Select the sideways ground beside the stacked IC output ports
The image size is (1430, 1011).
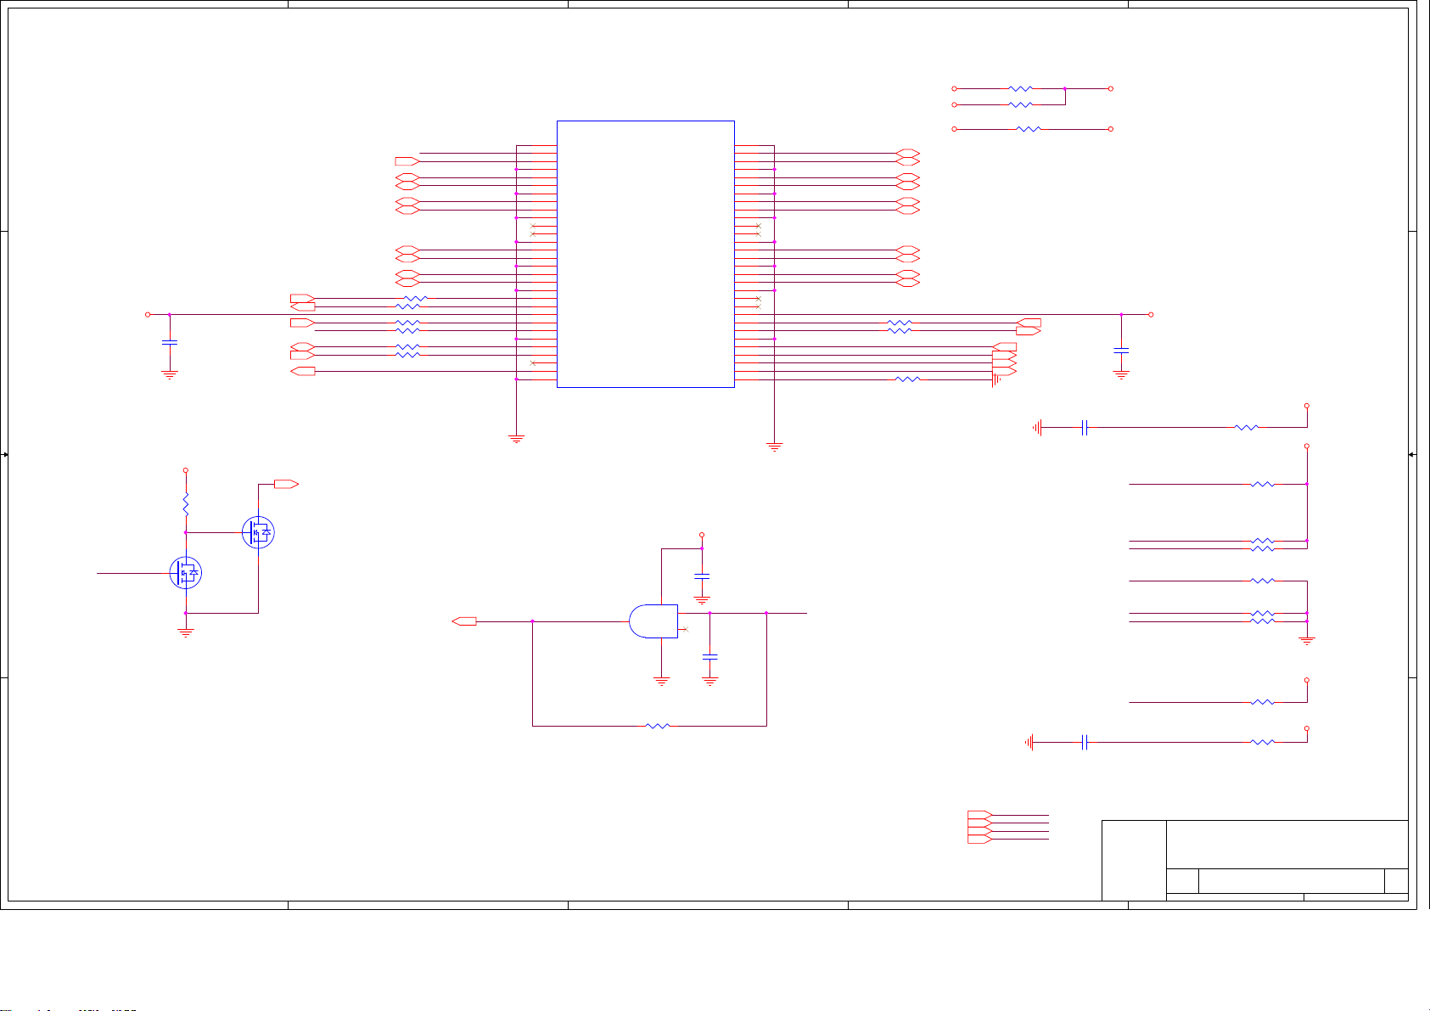996,379
